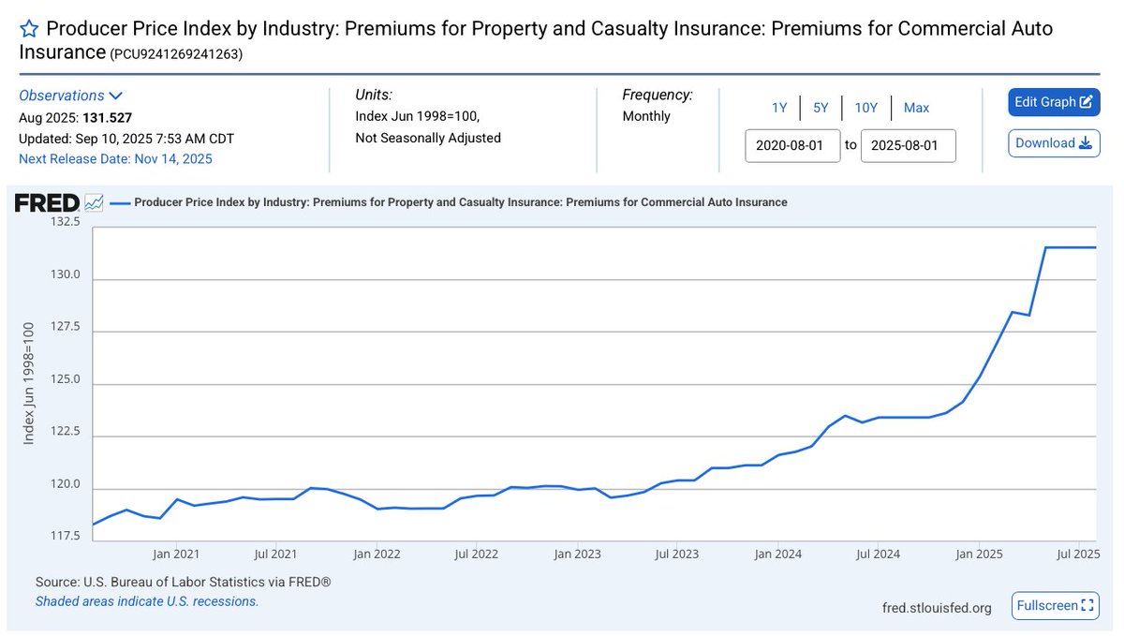The width and height of the screenshot is (1124, 636).
Task: Click the Jul 2021 x-axis label
Action: [275, 555]
